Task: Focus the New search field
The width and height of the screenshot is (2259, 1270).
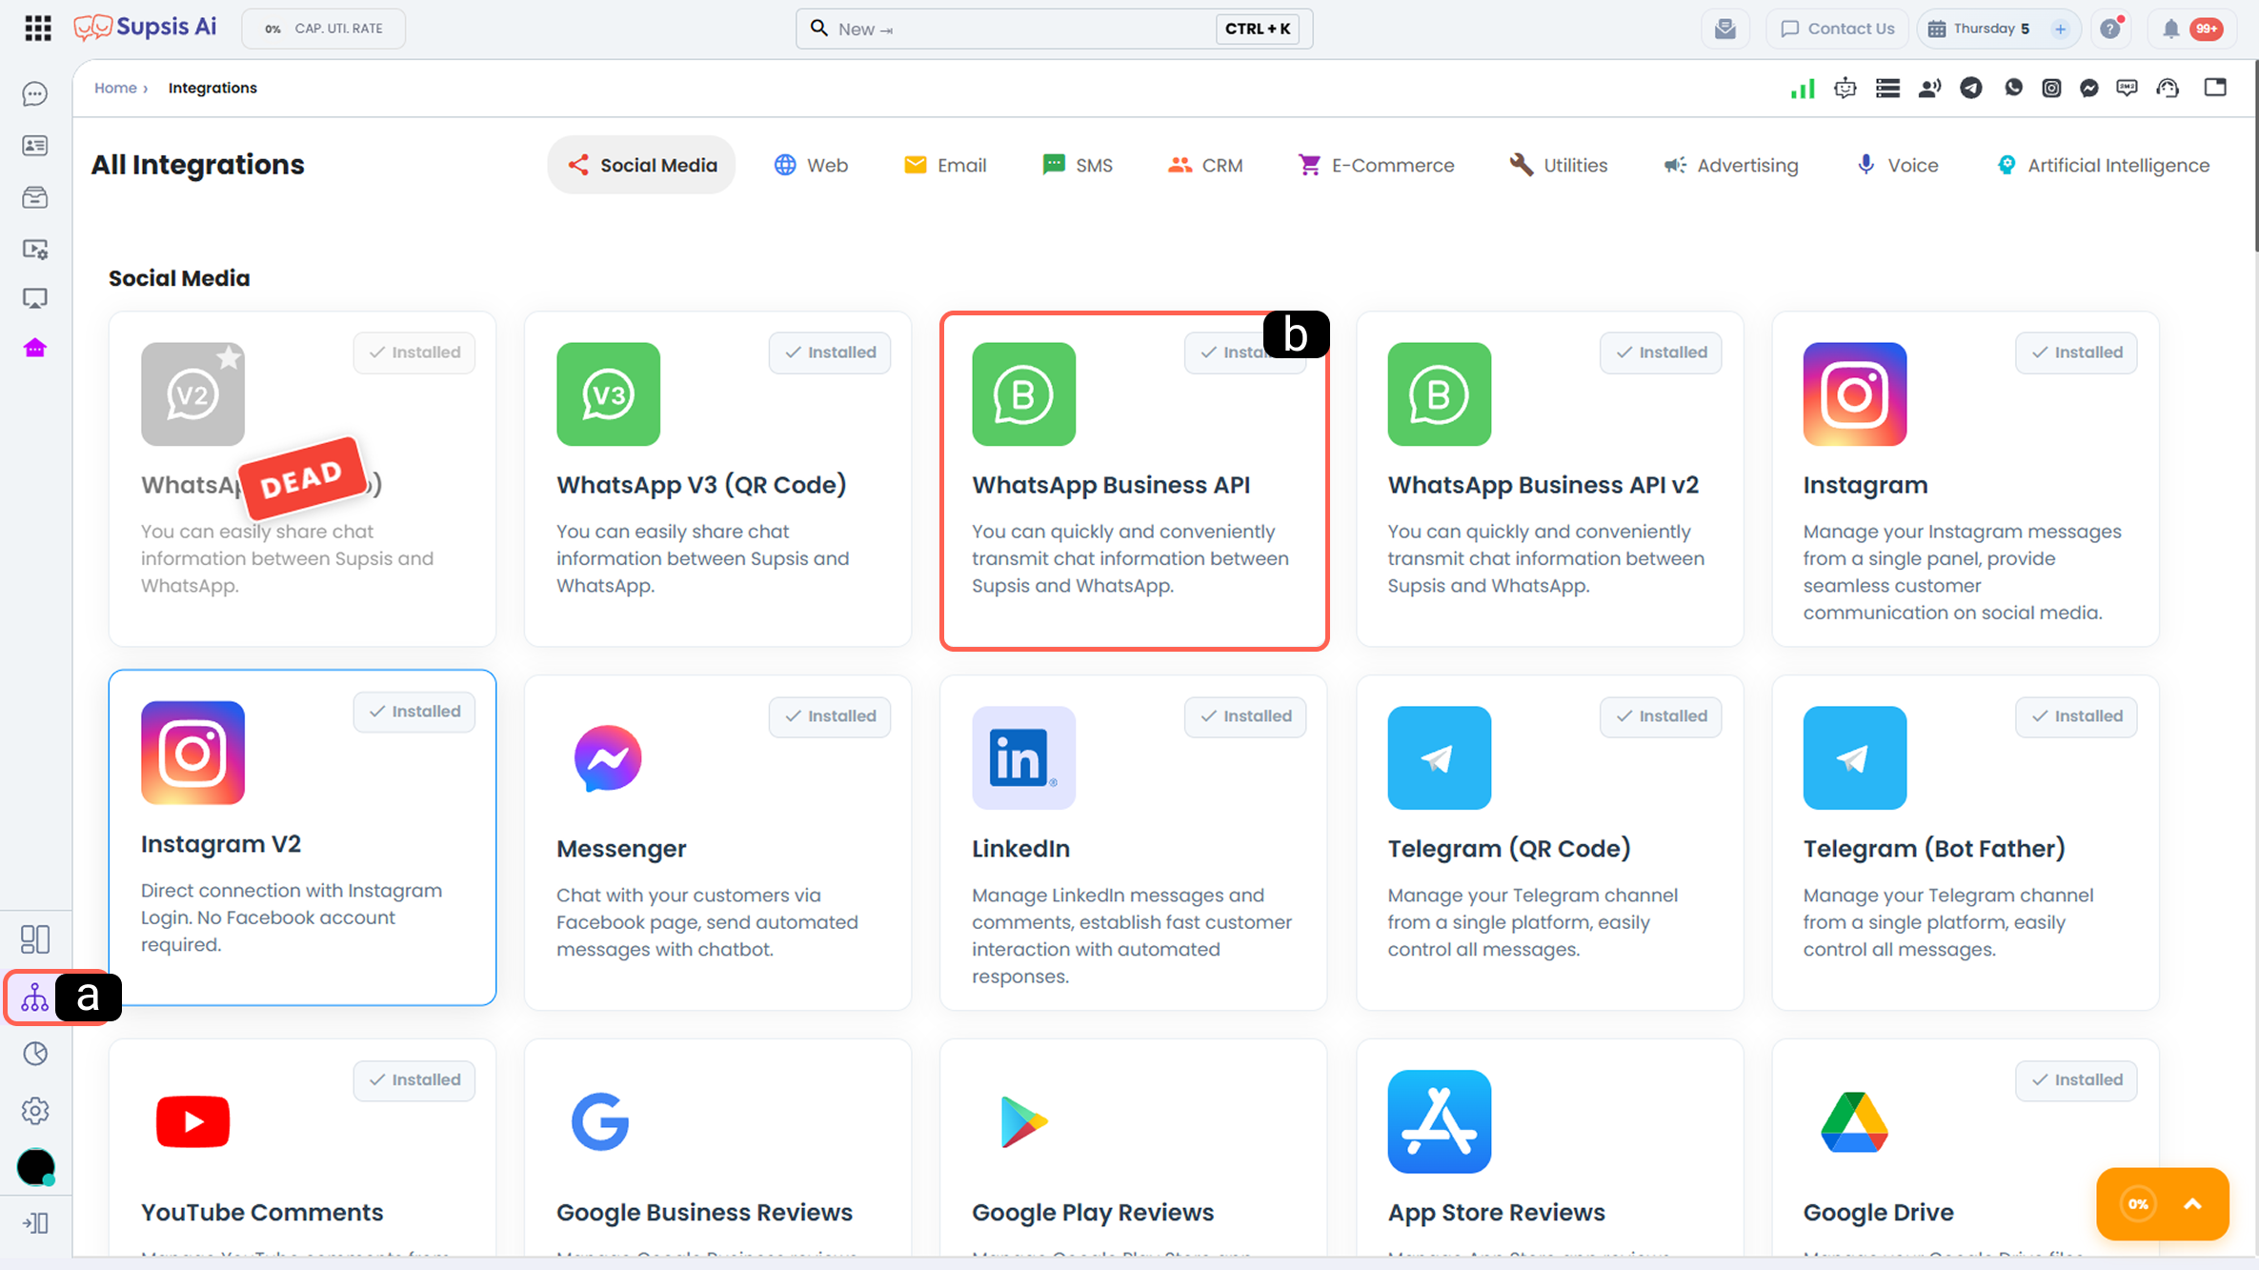Action: (x=1054, y=29)
